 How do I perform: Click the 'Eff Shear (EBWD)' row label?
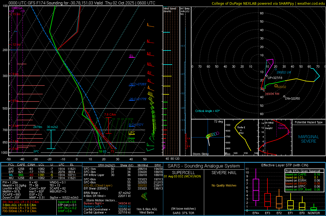tap(96, 188)
